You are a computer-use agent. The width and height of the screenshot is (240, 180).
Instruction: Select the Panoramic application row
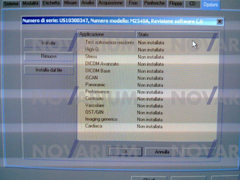coord(95,85)
